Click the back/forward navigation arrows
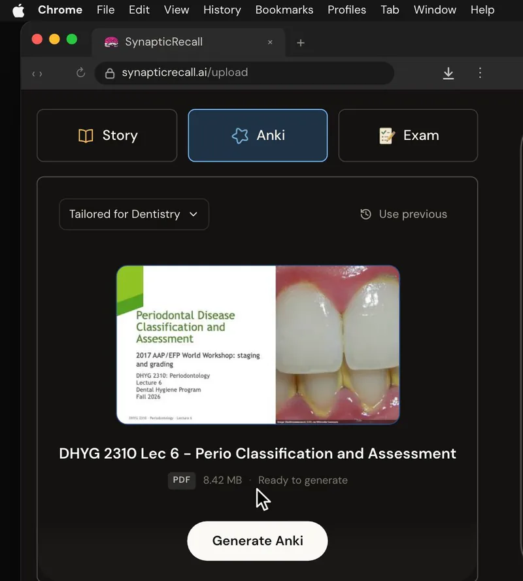 tap(37, 74)
